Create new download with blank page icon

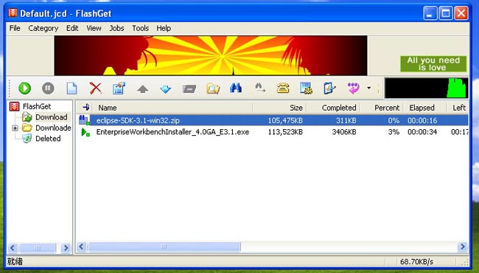[x=71, y=89]
